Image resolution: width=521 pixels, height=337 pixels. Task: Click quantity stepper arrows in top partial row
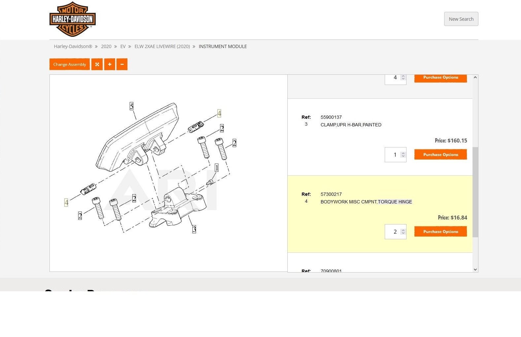tap(403, 78)
